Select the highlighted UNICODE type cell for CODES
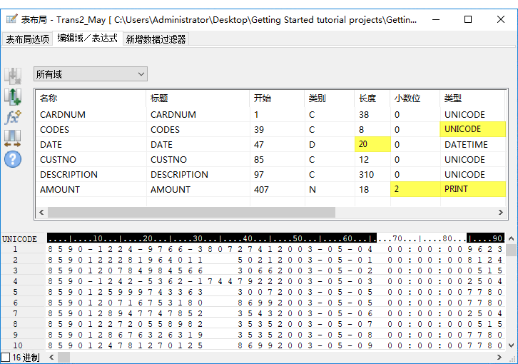Screen dimensions: 518x364 click(472, 129)
